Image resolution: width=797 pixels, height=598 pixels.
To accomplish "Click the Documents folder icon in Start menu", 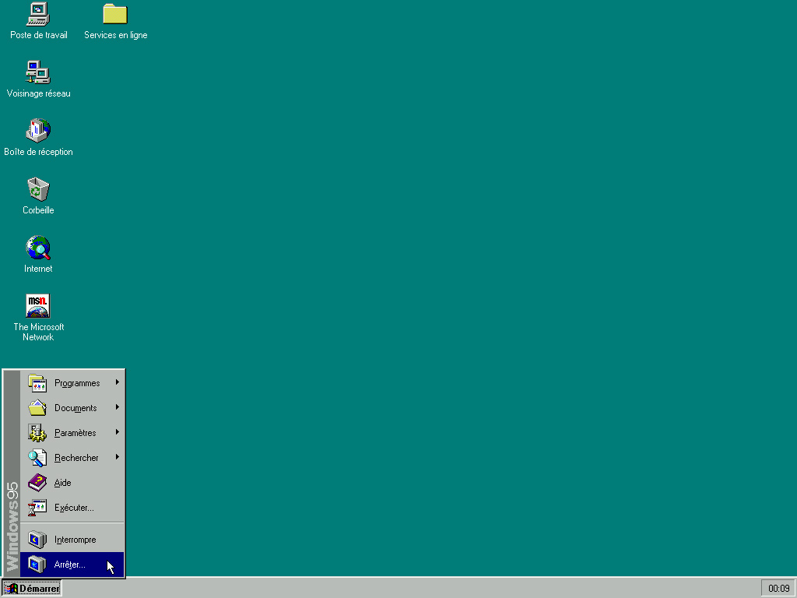I will tap(37, 408).
